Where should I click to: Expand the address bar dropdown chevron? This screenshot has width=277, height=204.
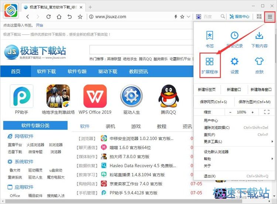pos(188,17)
